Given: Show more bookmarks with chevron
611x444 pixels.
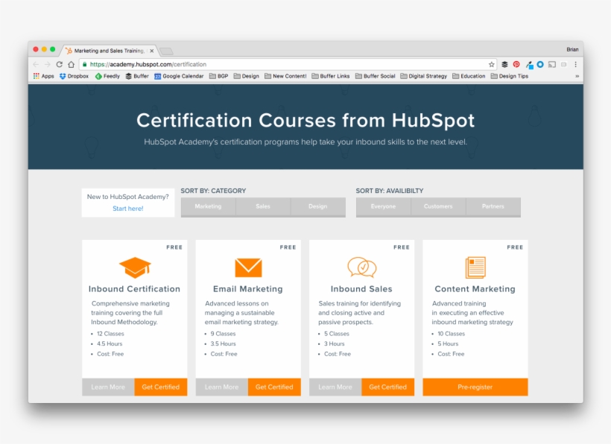Looking at the screenshot, I should coord(577,76).
